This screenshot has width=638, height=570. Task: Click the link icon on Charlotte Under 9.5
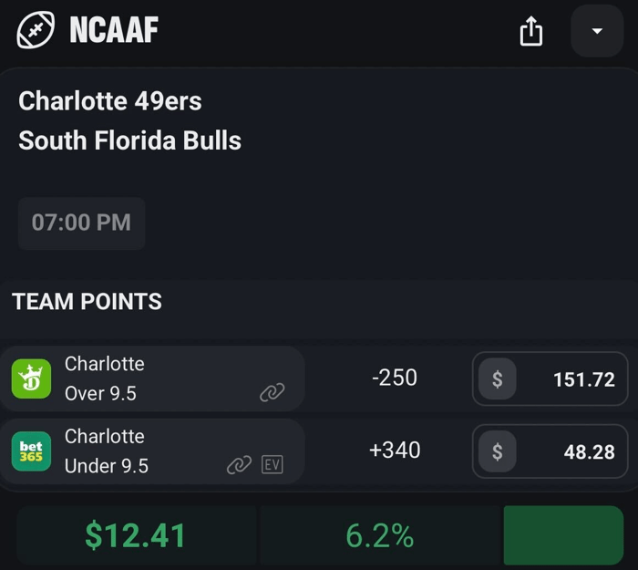click(x=239, y=465)
